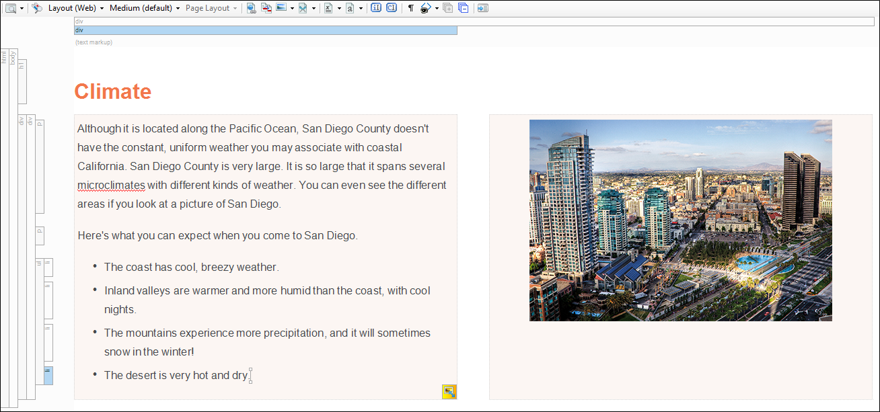
Task: Select the inner div tag bar
Action: (x=31, y=257)
